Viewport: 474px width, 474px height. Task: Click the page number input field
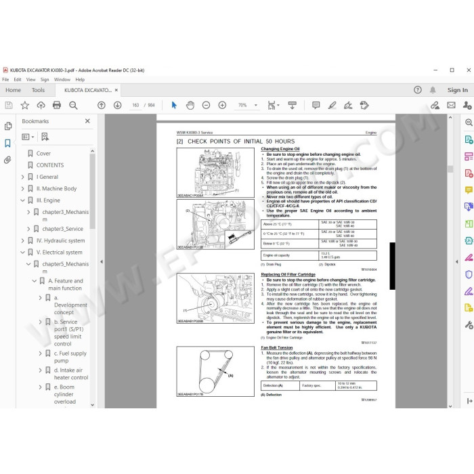click(135, 105)
